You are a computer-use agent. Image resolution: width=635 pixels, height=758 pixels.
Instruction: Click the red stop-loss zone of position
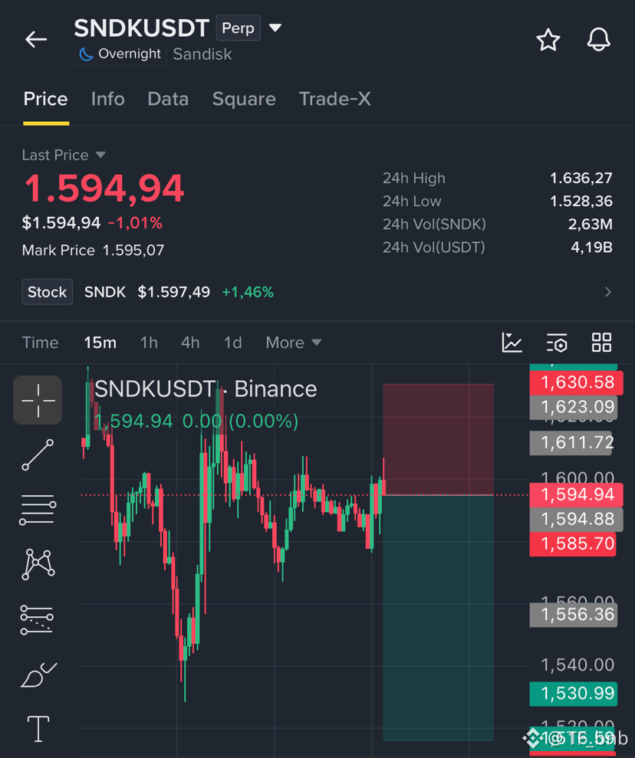pyautogui.click(x=438, y=439)
